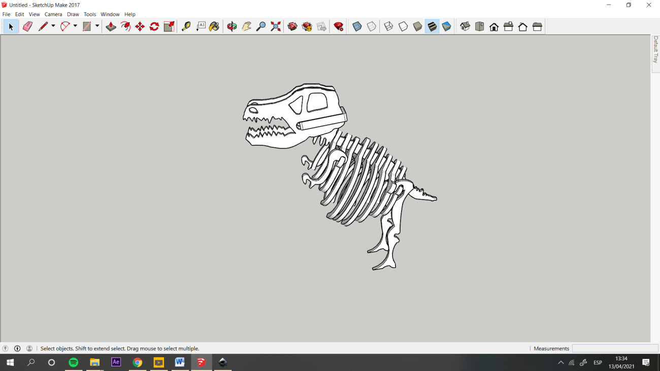This screenshot has width=660, height=371.
Task: Open the View menu
Action: (x=34, y=14)
